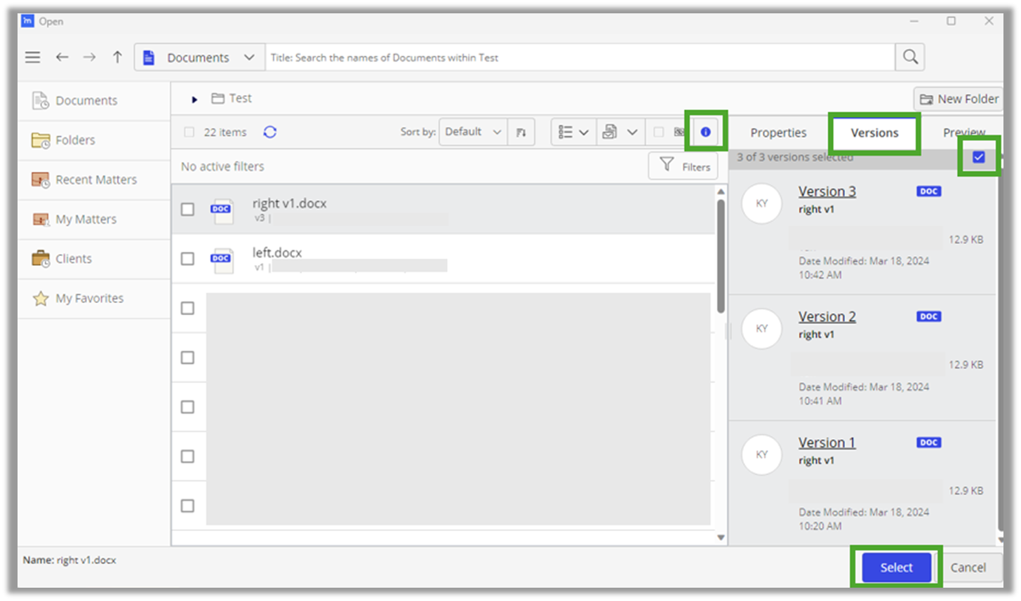Viewport: 1021px width, 601px height.
Task: Go back using the back arrow
Action: [62, 57]
